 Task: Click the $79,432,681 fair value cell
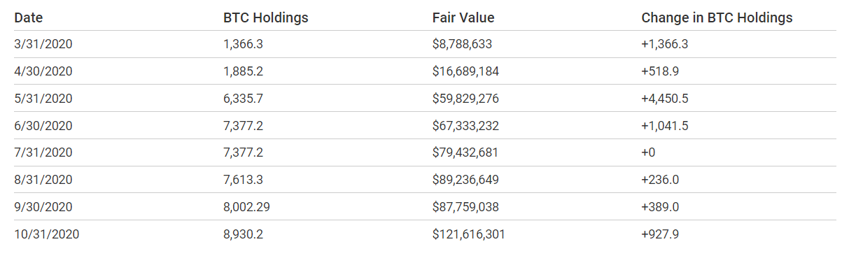pos(465,152)
